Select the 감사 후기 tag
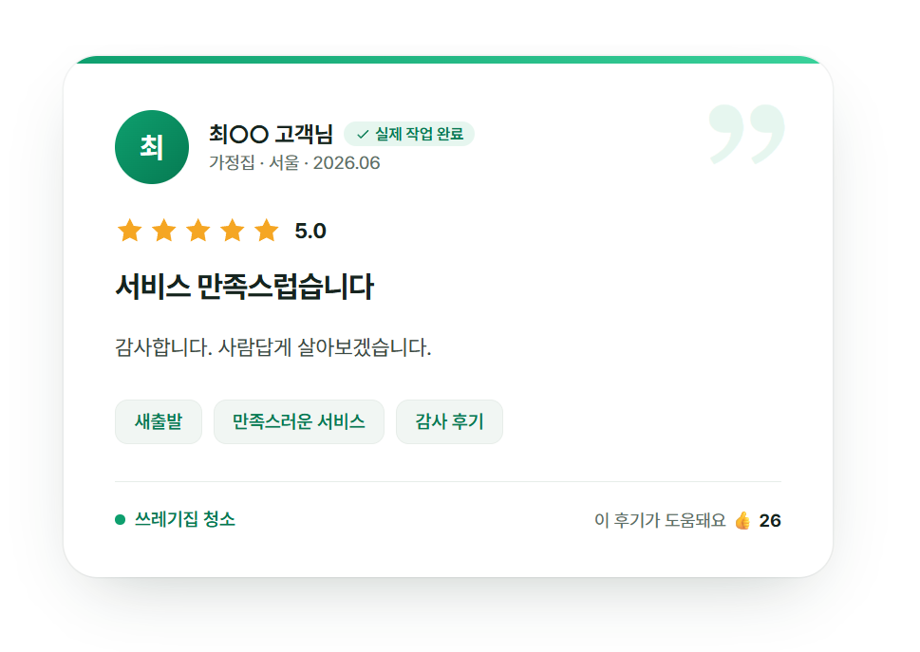Image resolution: width=920 pixels, height=652 pixels. tap(449, 421)
